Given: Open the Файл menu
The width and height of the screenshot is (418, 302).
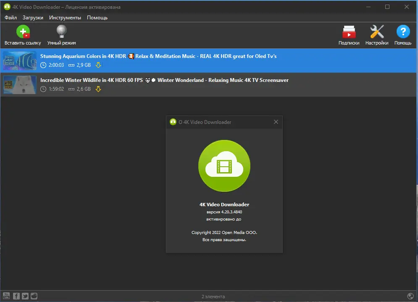Looking at the screenshot, I should tap(10, 18).
